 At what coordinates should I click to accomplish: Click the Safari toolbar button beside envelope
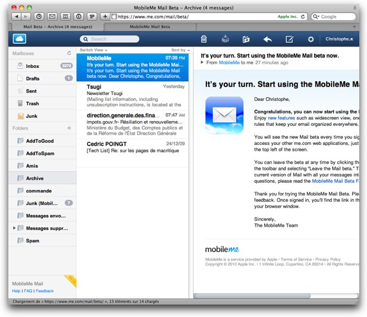point(65,17)
